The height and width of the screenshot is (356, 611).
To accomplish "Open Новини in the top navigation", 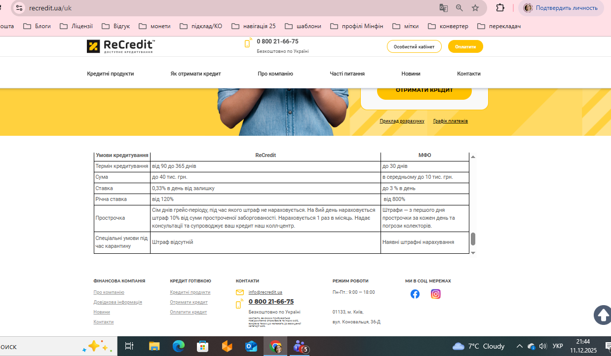I will 411,74.
